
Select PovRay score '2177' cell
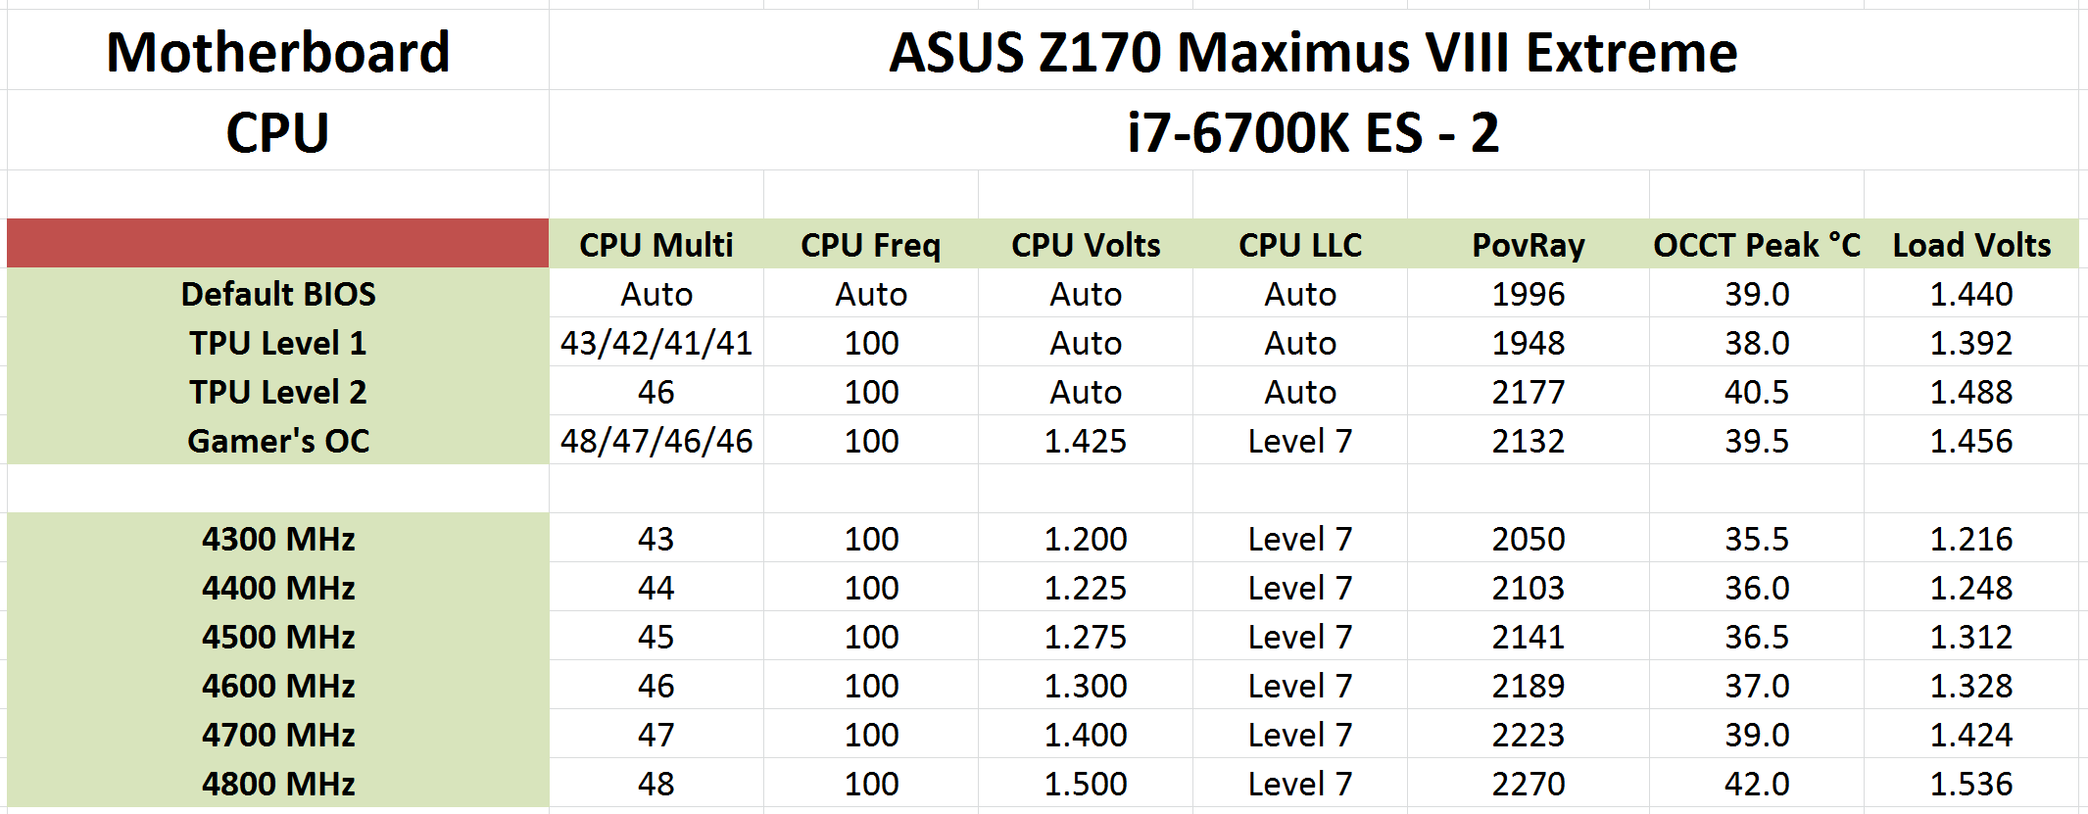tap(1529, 391)
